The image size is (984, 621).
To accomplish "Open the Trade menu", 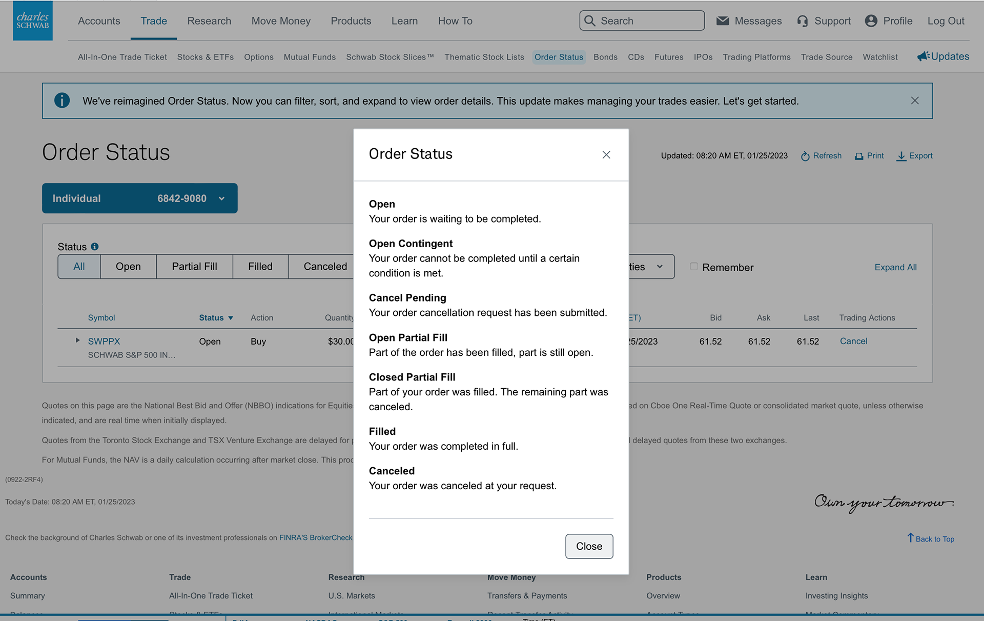I will pyautogui.click(x=154, y=21).
